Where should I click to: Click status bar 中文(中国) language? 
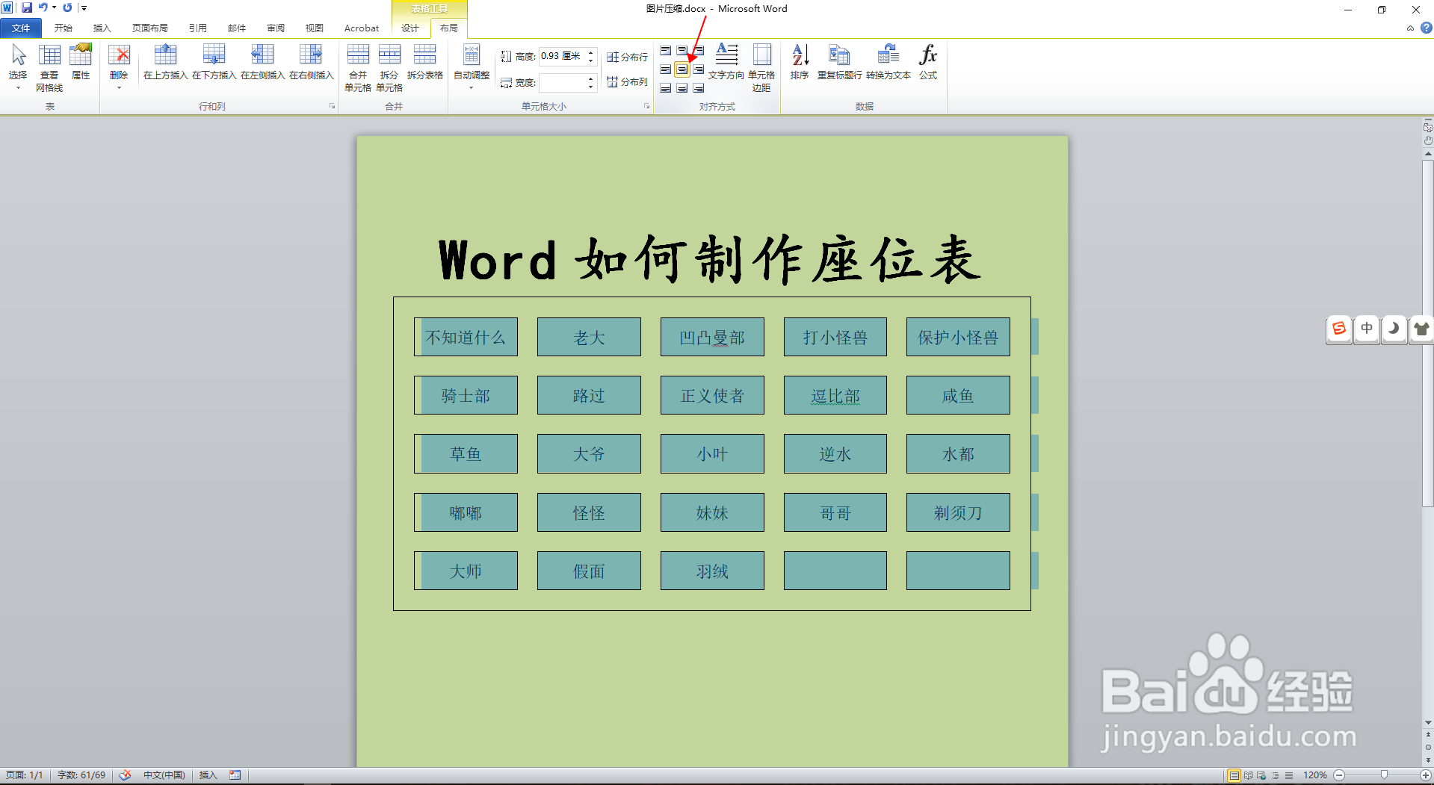[x=164, y=775]
